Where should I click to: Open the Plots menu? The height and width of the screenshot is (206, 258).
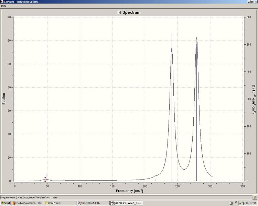click(3, 6)
